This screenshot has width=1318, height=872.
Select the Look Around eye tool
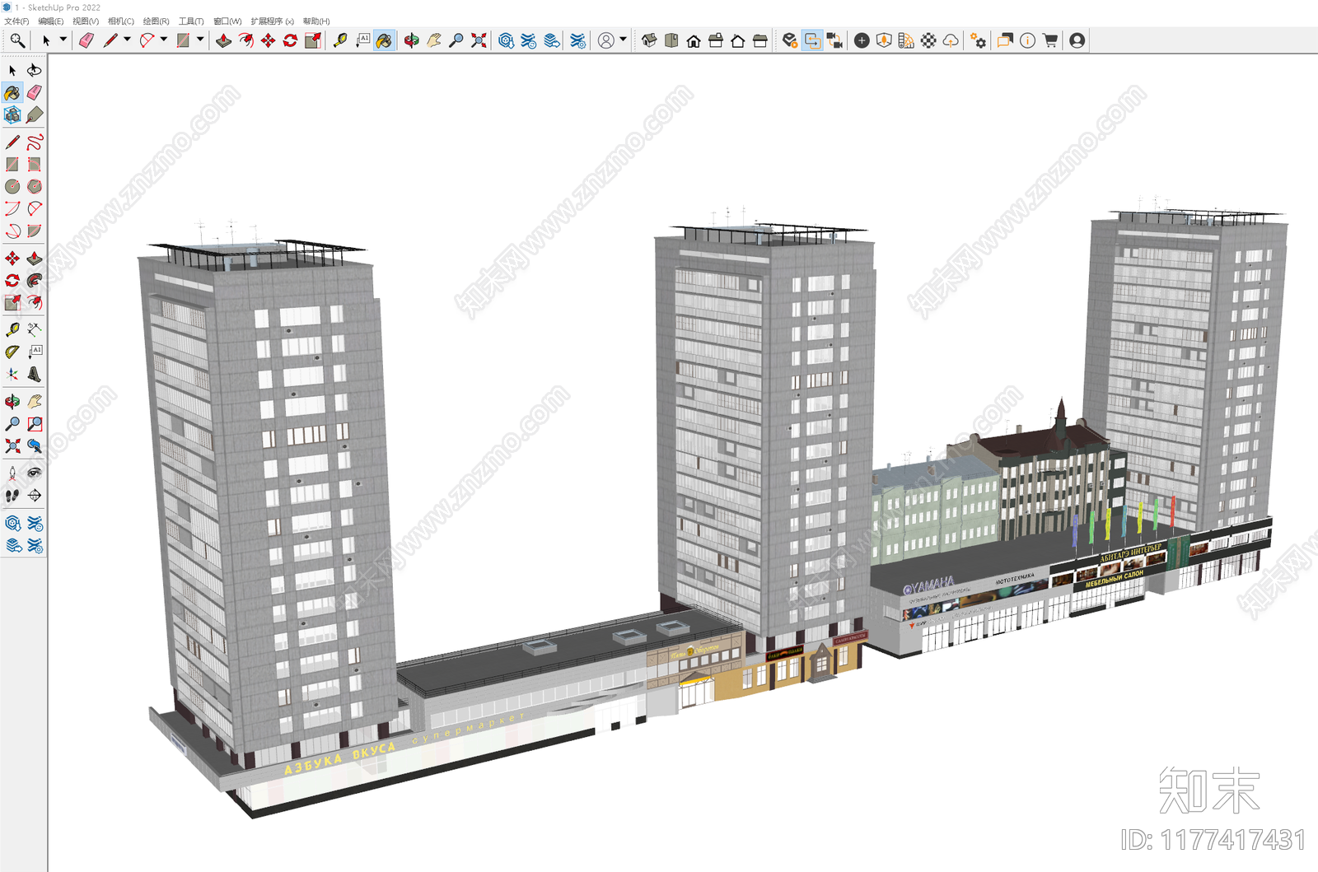click(x=35, y=473)
